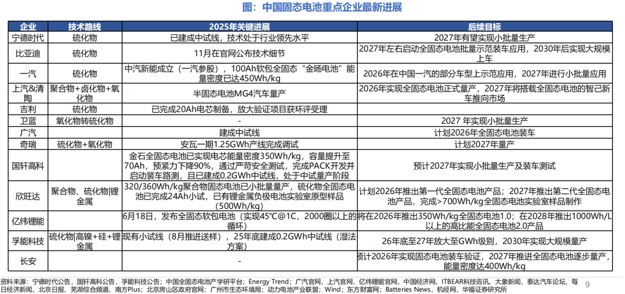Viewport: 625px width, 294px height.
Task: Select 将在2026年推出350Wh/kg全固态电池1.0 cell
Action: 484,222
